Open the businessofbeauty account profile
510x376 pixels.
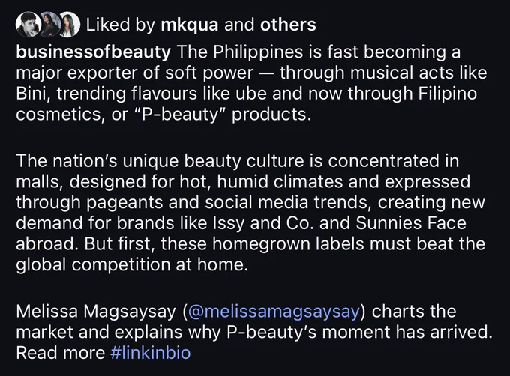pos(93,52)
